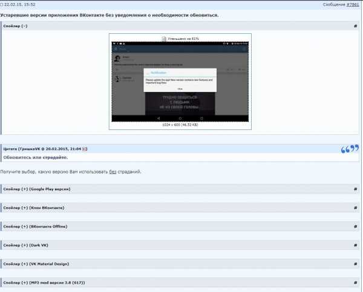Click # anchor of VK Material Design spoiler
The width and height of the screenshot is (363, 292).
355,264
